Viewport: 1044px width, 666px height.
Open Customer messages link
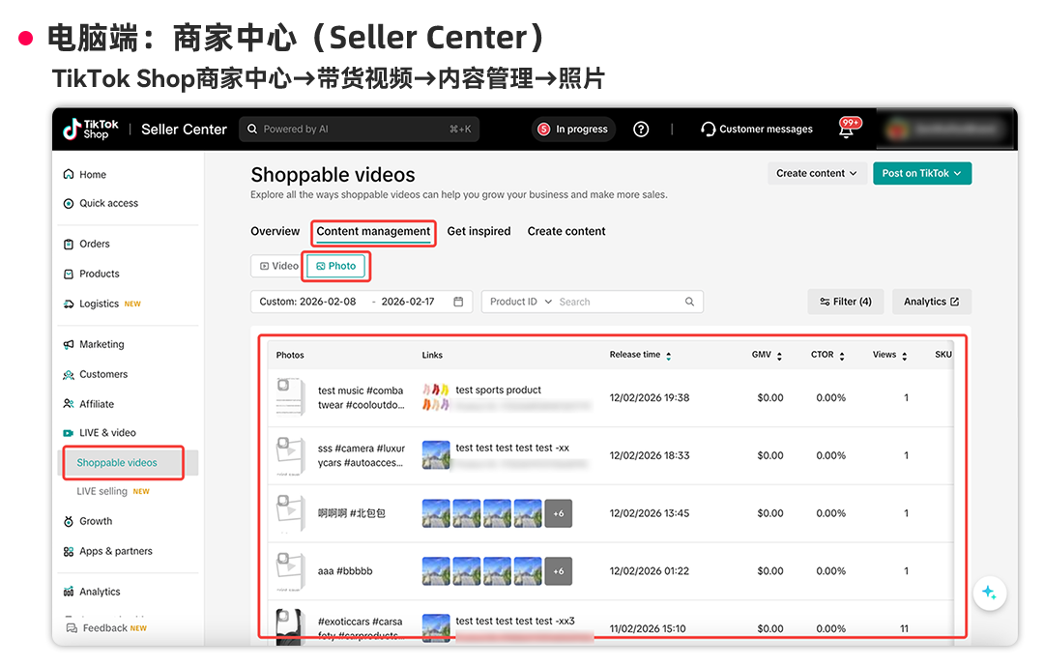pyautogui.click(x=758, y=130)
